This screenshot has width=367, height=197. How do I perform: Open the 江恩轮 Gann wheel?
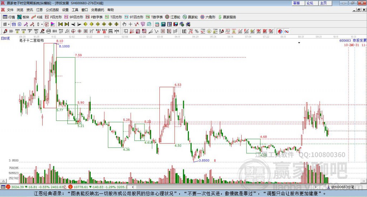[173, 17]
